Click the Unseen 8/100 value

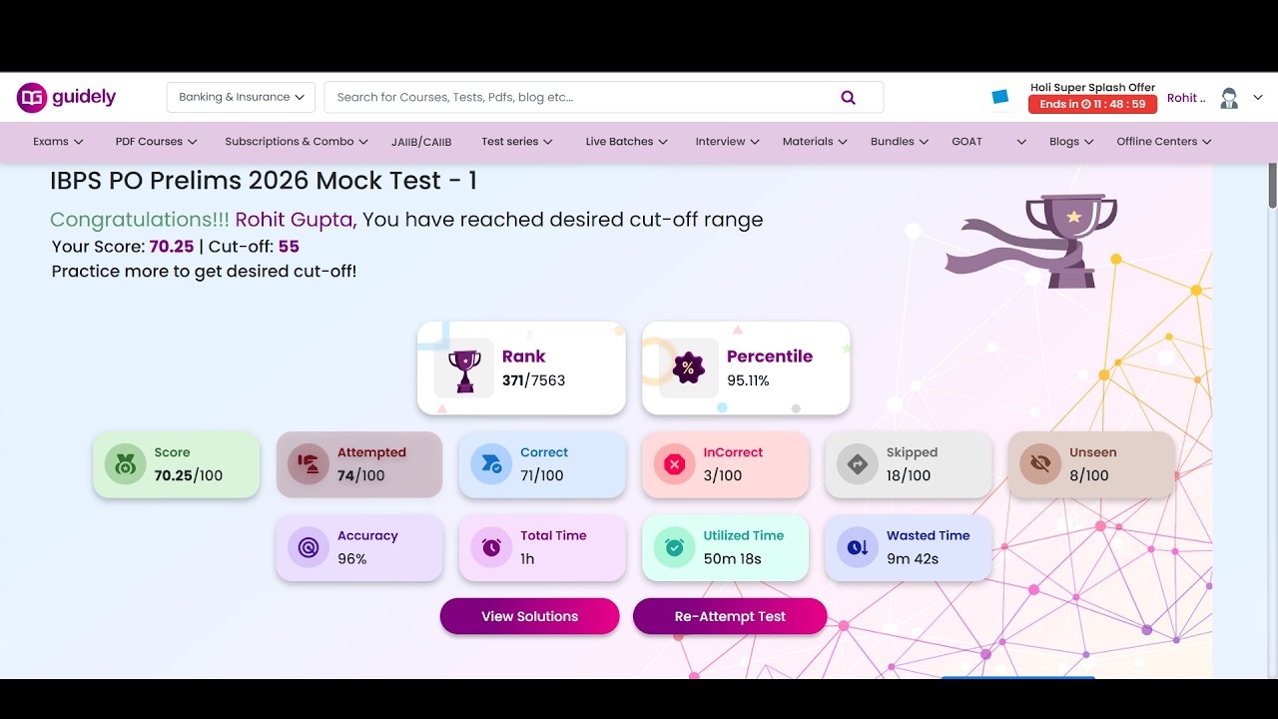(x=1089, y=475)
